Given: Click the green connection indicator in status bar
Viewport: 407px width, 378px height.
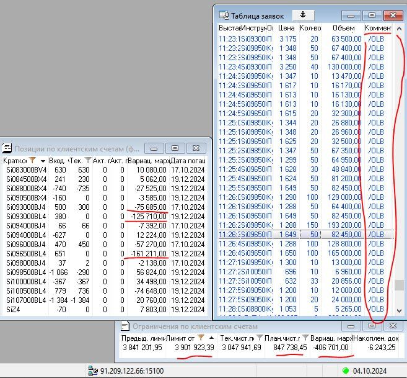Looking at the screenshot, I should [x=346, y=371].
